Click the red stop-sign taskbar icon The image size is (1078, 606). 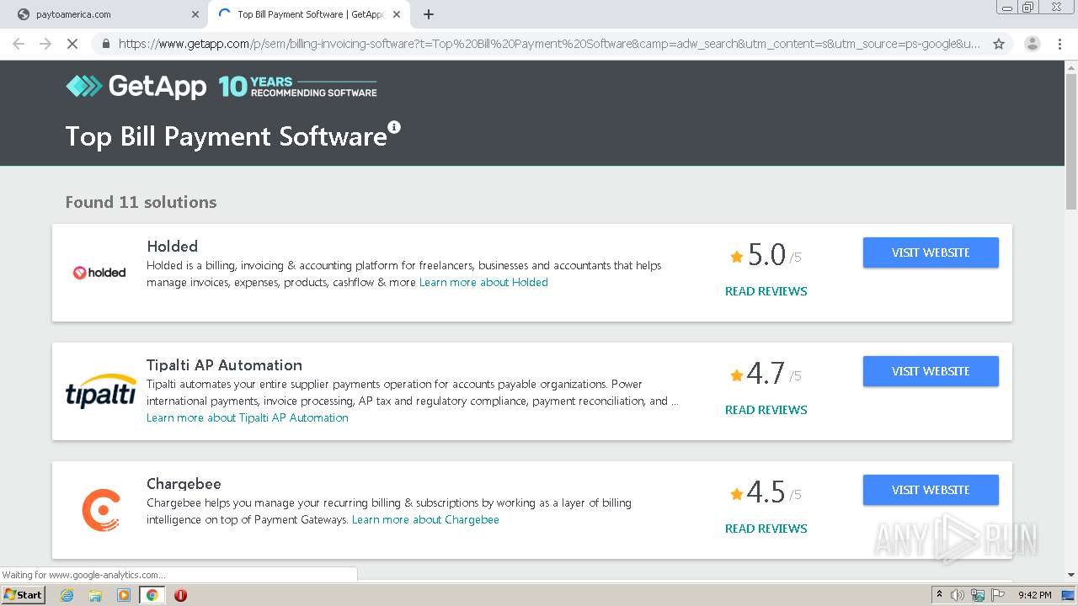(x=180, y=595)
